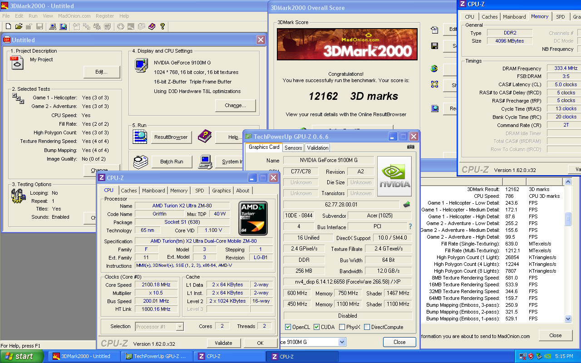581x363 pixels.
Task: Click the floppy disk save icon in Overall Score window
Action: (435, 46)
